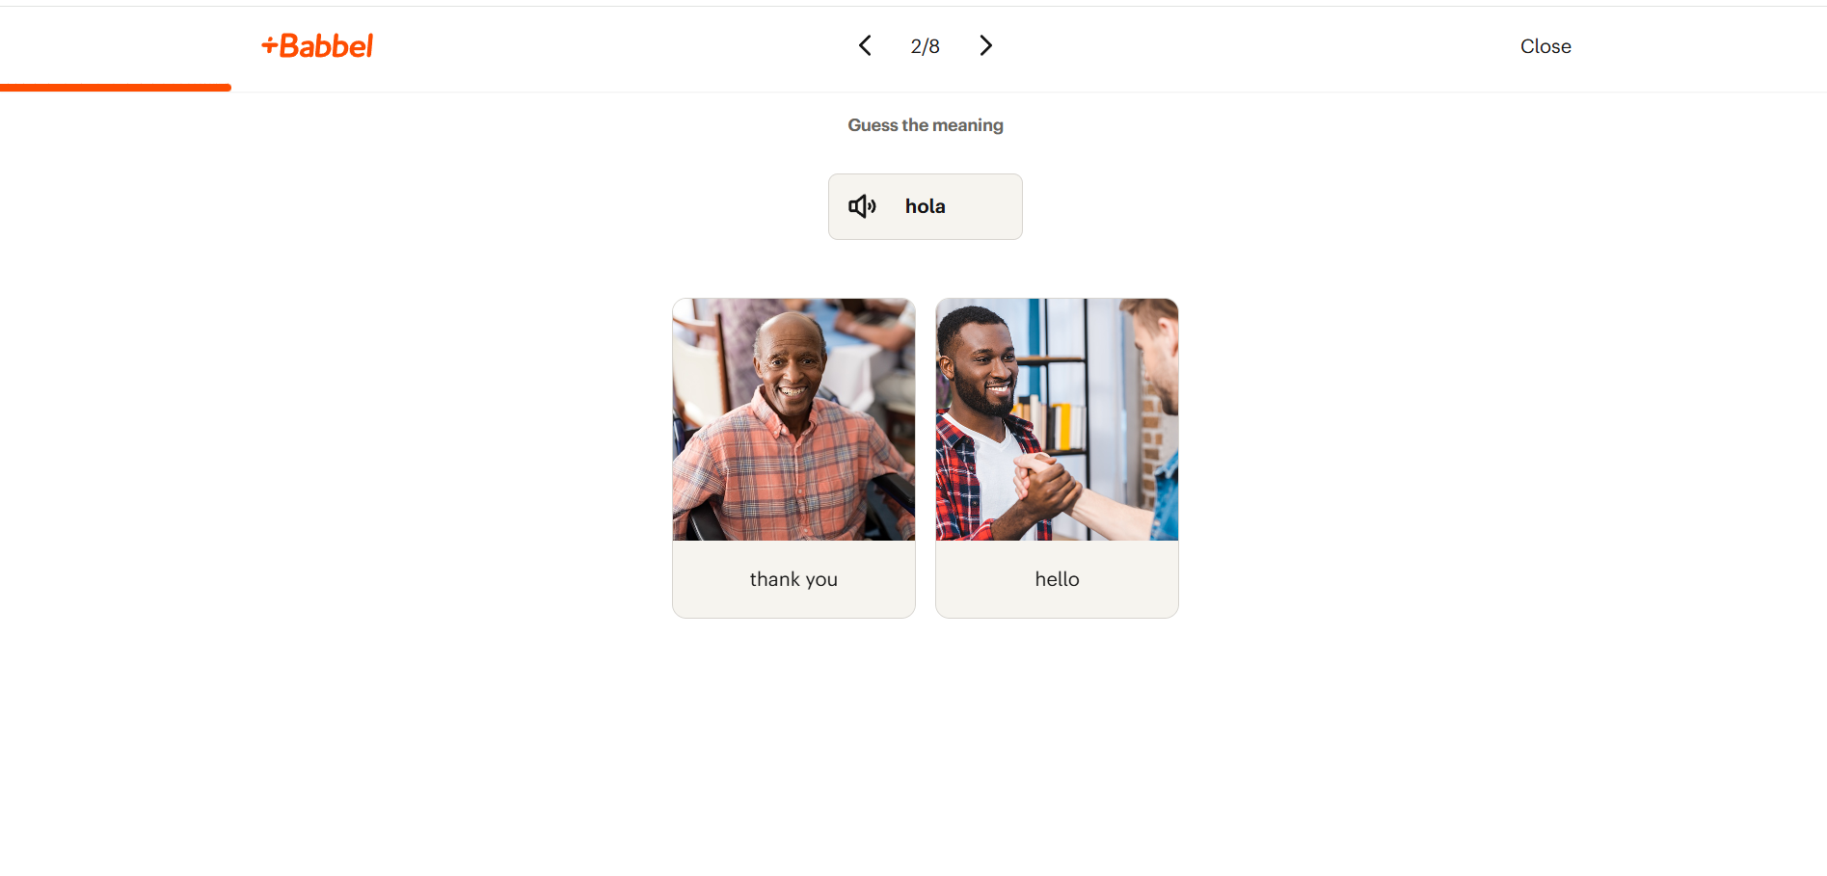This screenshot has width=1827, height=876.
Task: Select the 'thank you' answer label
Action: pos(793,579)
